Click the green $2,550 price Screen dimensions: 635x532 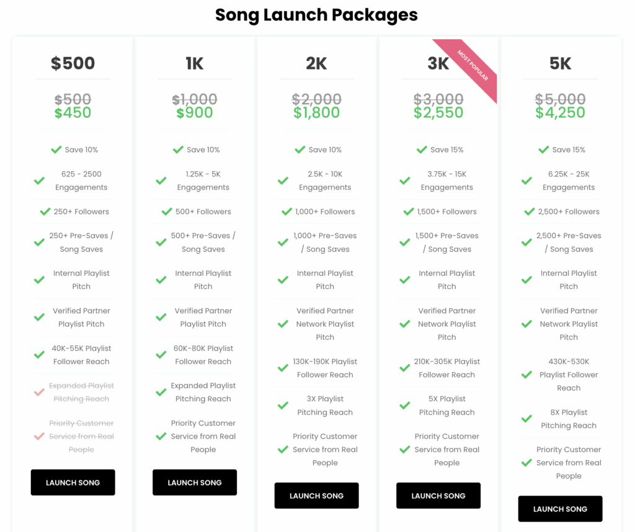click(x=438, y=113)
